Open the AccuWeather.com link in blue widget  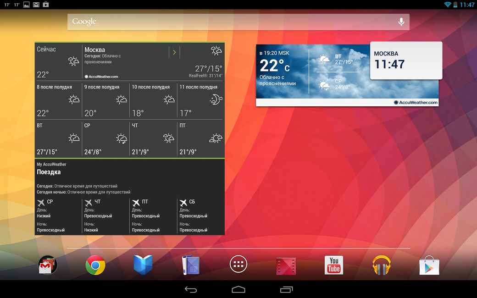(416, 103)
